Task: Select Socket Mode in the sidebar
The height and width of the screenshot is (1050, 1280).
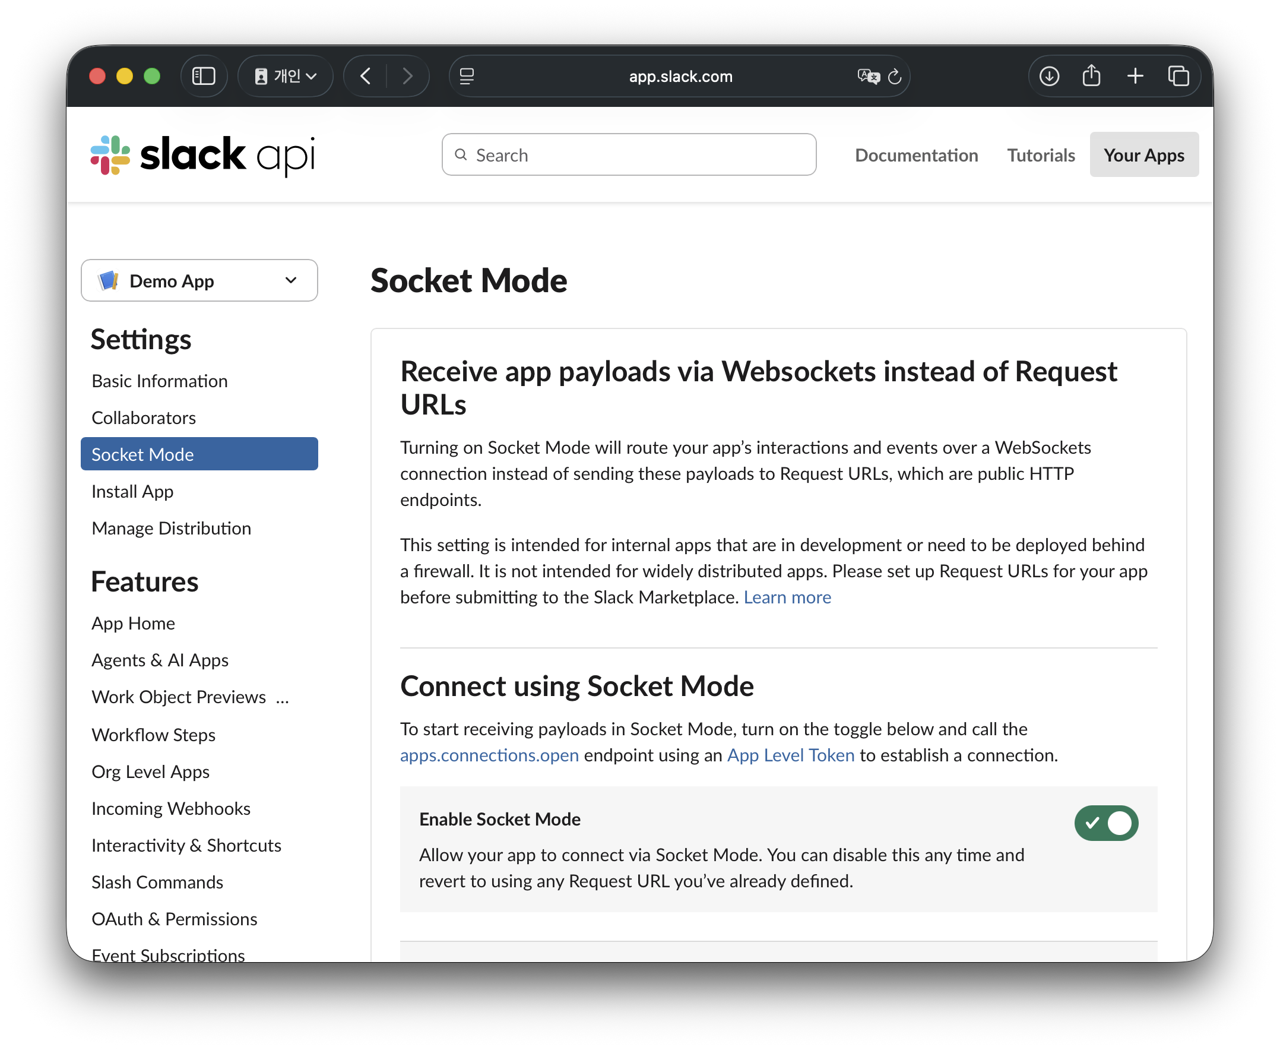Action: pos(199,454)
